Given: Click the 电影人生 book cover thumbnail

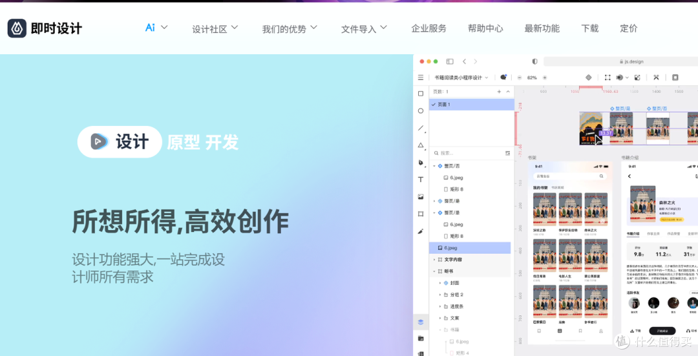Looking at the screenshot, I should pyautogui.click(x=570, y=255).
